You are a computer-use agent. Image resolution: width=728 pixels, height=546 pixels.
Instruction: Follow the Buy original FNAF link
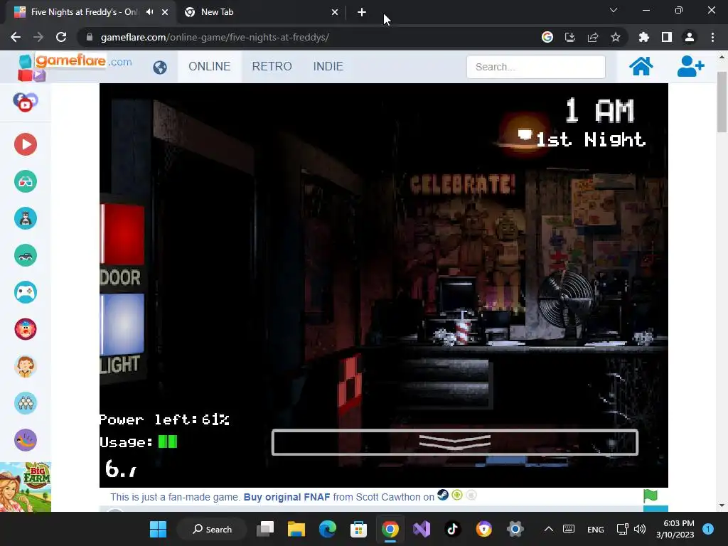point(287,497)
